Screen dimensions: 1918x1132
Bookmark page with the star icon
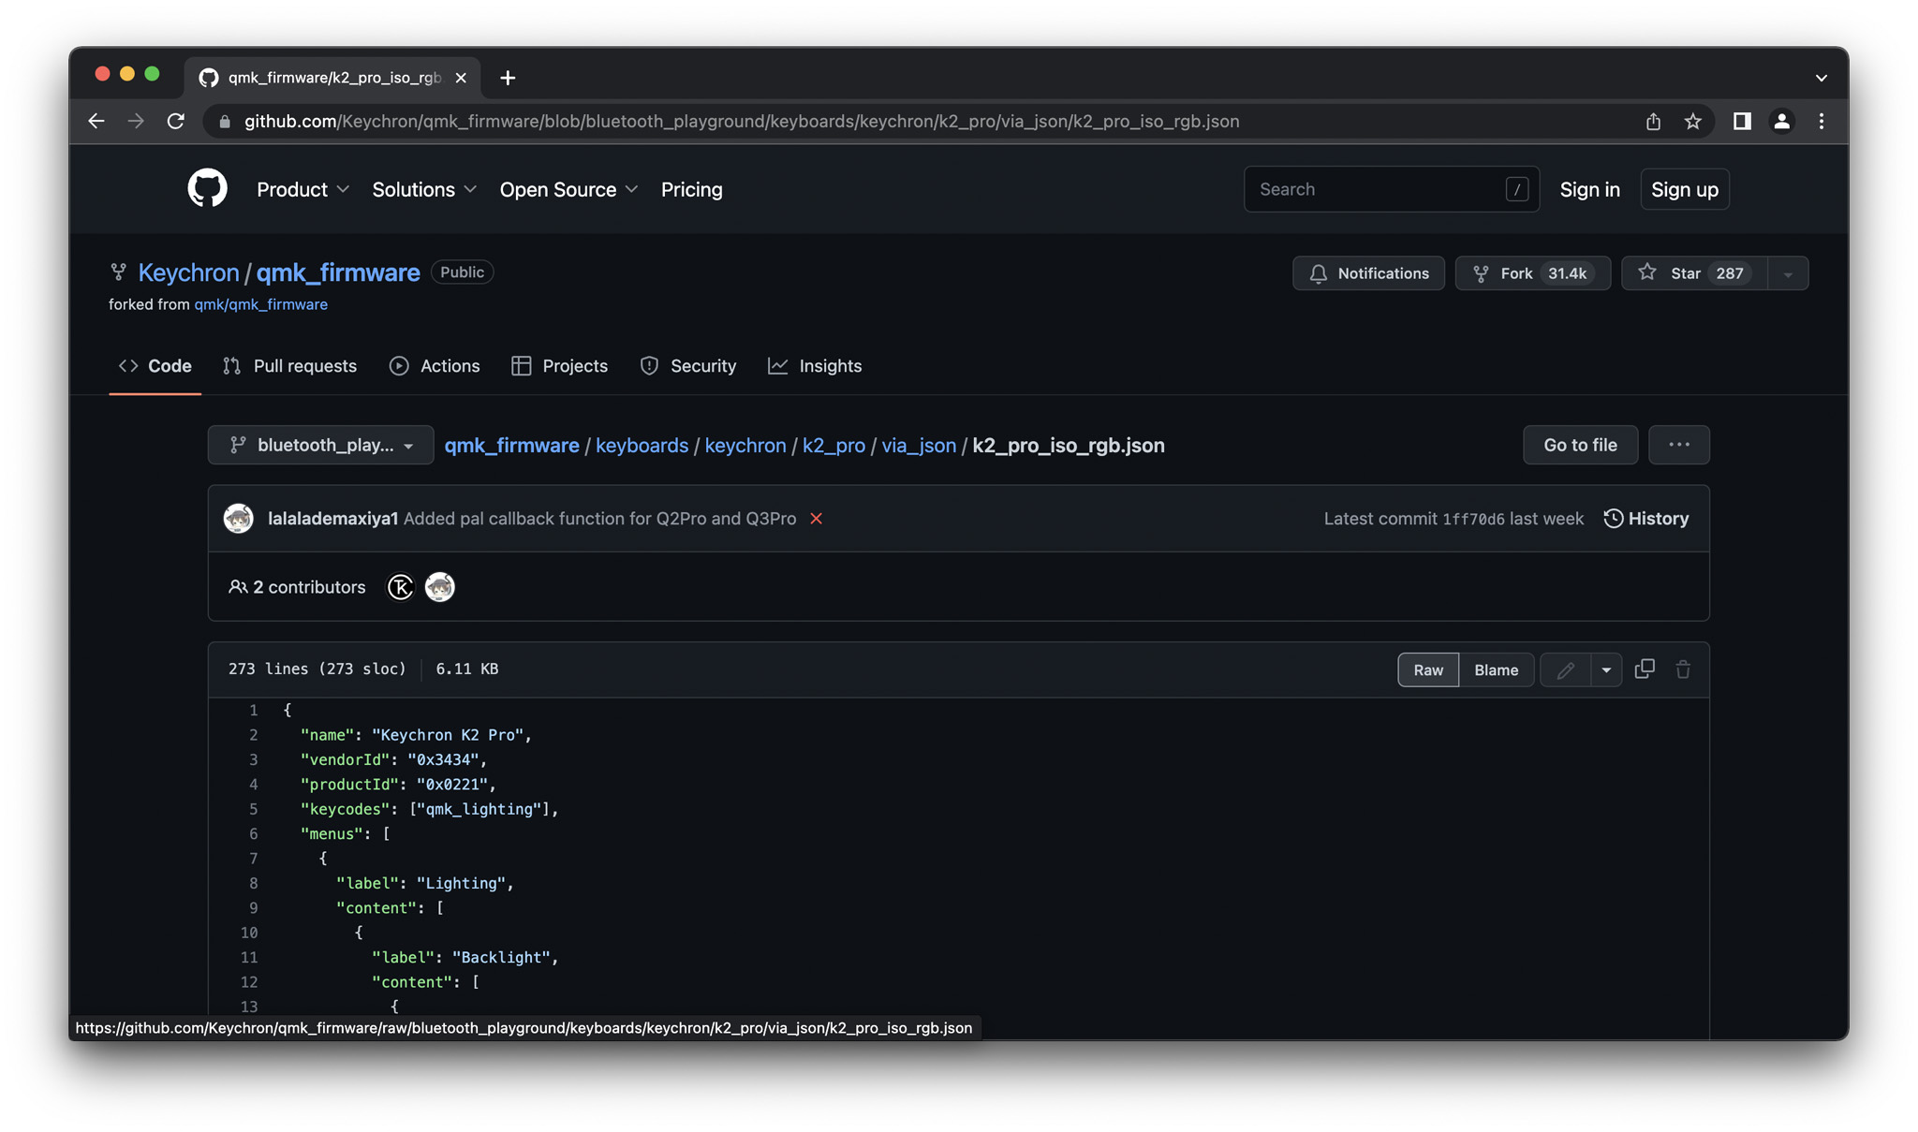1692,122
